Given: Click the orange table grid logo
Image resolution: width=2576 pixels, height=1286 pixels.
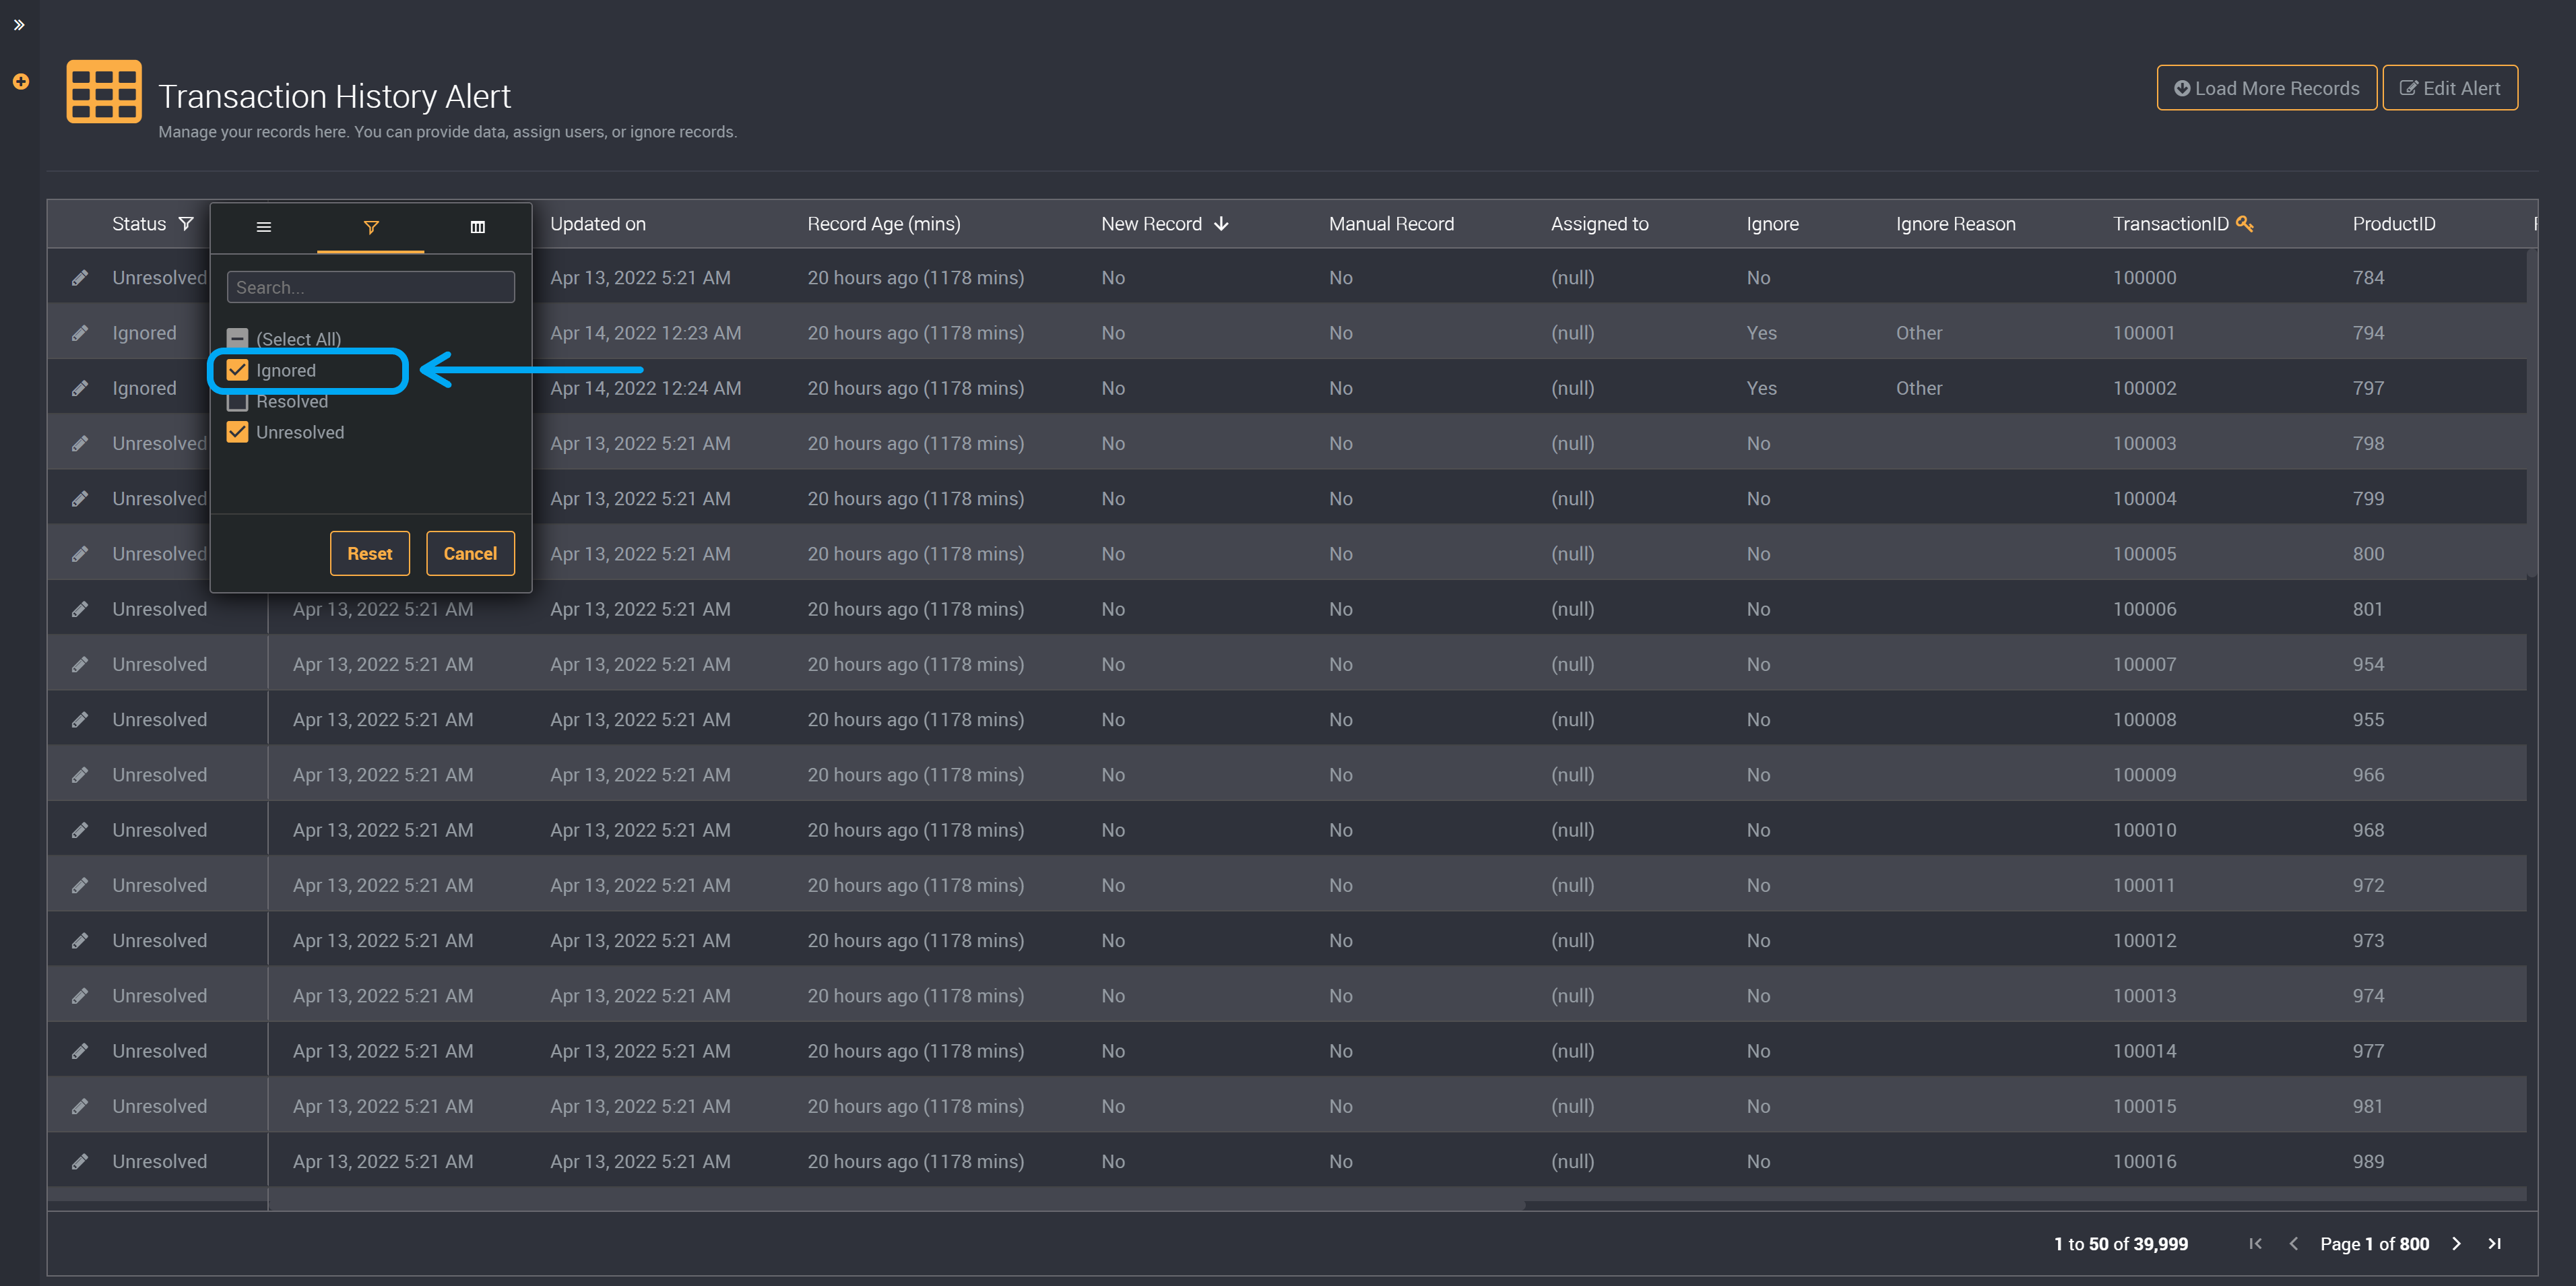Looking at the screenshot, I should pos(104,92).
